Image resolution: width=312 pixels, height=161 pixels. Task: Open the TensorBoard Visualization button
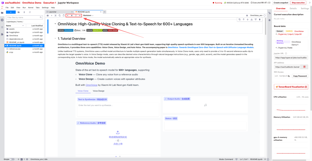click(x=291, y=87)
